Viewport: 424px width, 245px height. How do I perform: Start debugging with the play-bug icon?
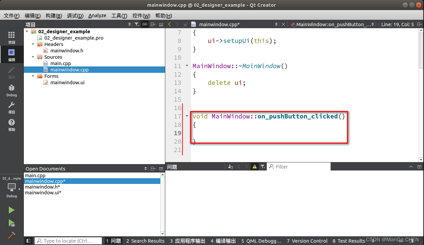coord(11,223)
